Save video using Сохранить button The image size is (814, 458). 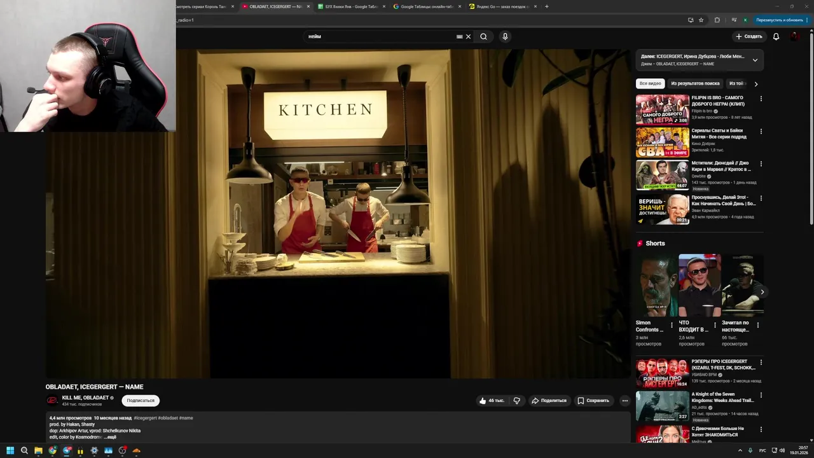click(x=593, y=401)
